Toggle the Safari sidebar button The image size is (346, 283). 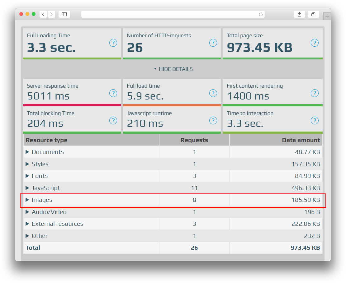click(64, 14)
